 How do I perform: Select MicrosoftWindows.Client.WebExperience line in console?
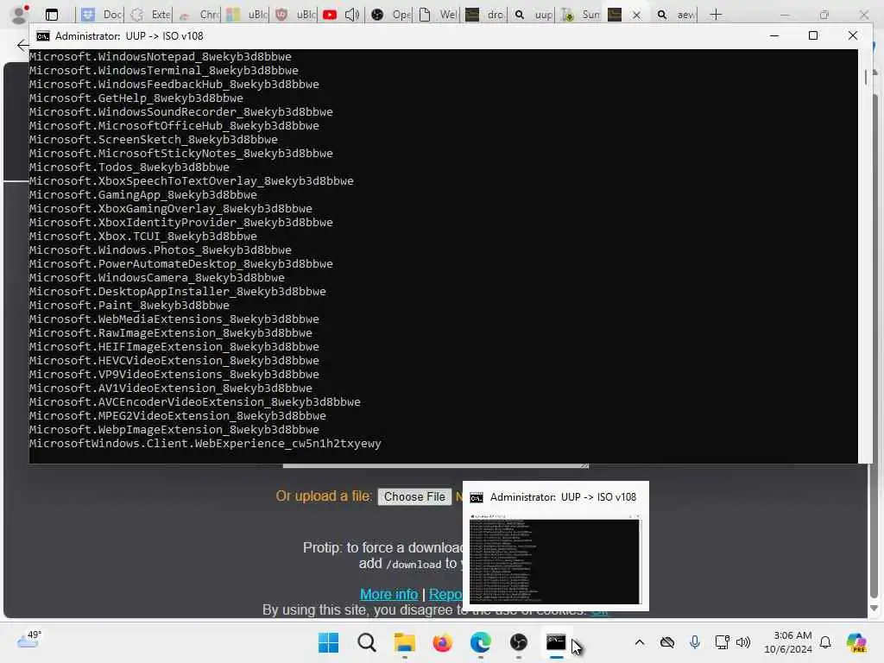[x=205, y=443]
